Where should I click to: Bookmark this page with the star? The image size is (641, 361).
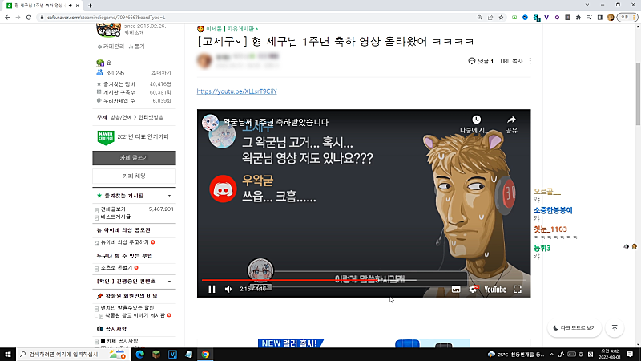tap(501, 18)
